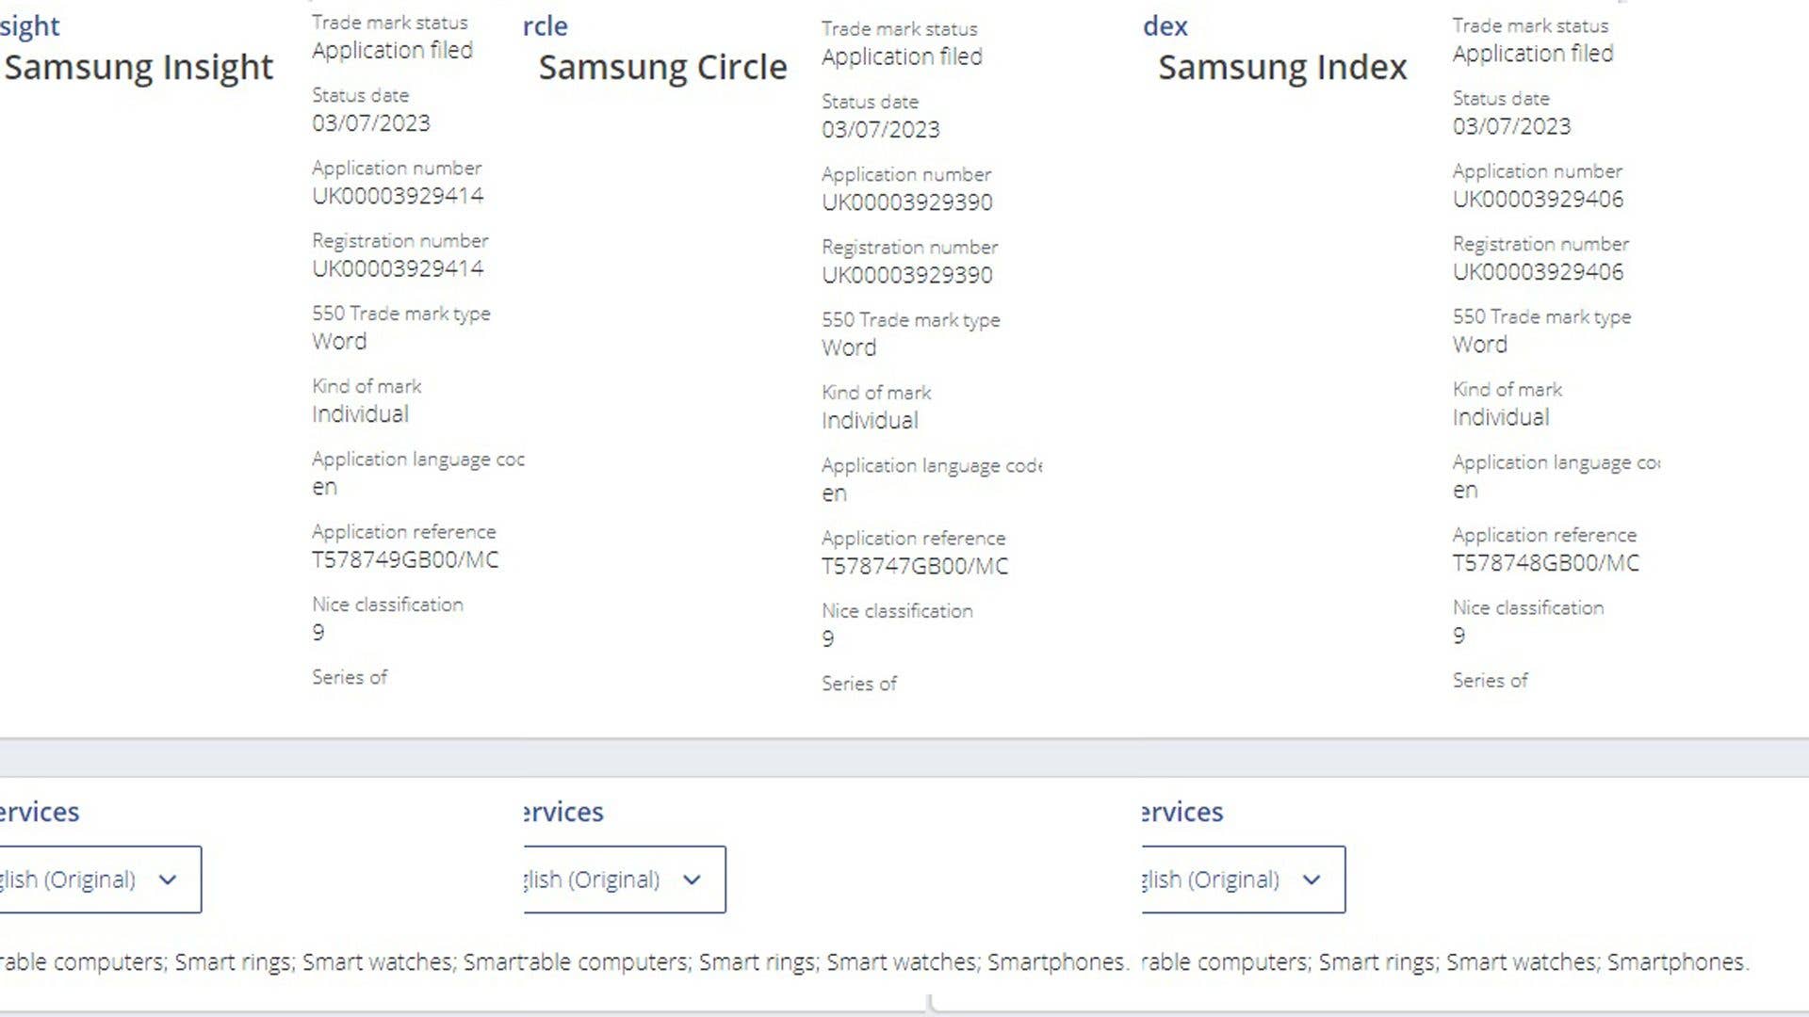
Task: Click the Samsung Circle trade mark text
Action: click(662, 68)
